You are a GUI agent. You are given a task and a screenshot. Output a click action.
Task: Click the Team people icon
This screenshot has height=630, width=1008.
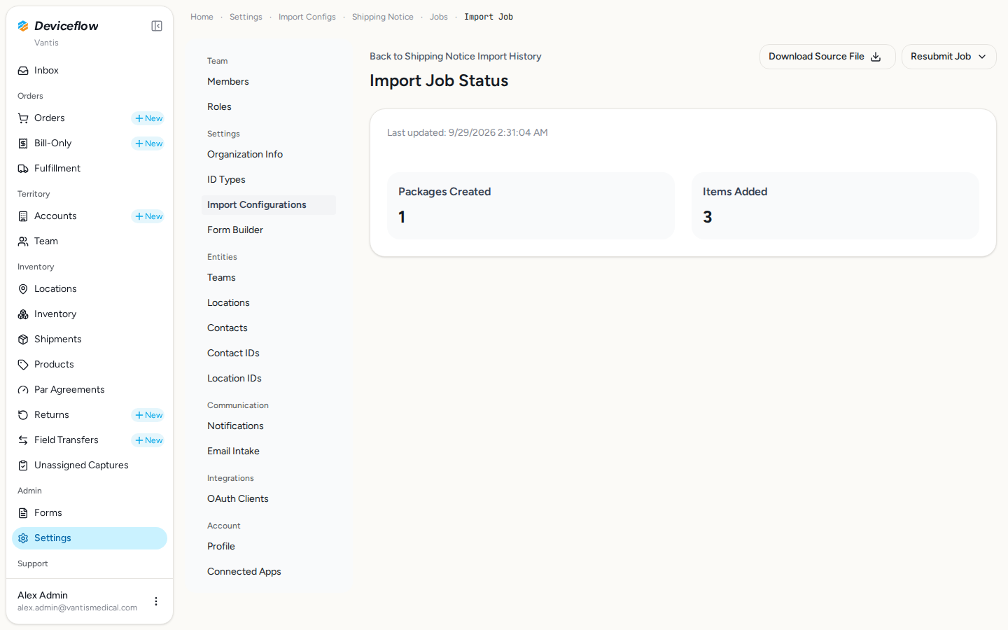point(23,241)
